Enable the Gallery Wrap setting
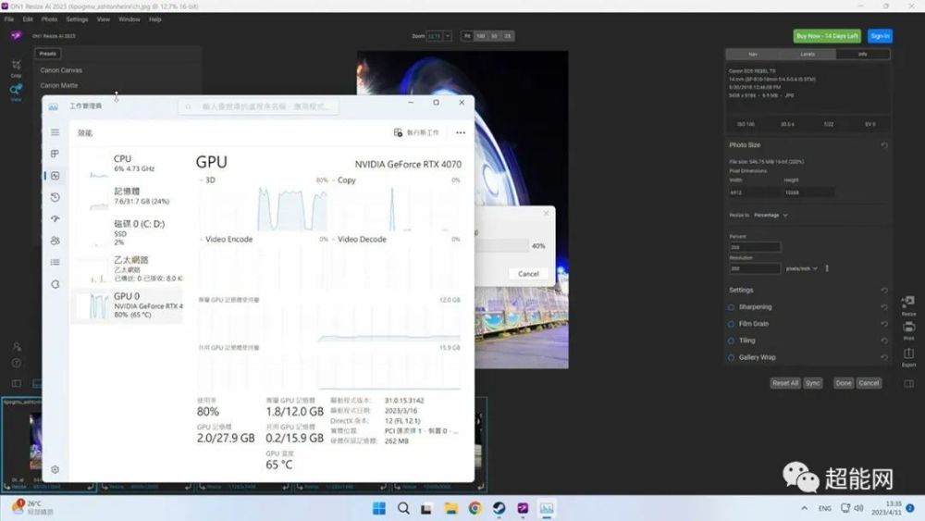 pyautogui.click(x=731, y=357)
